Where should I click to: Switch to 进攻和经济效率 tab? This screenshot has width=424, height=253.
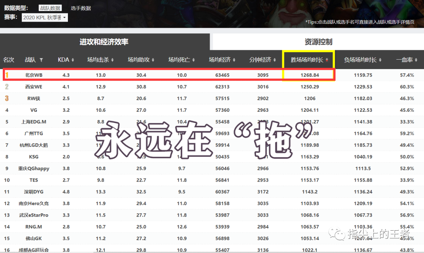[105, 42]
